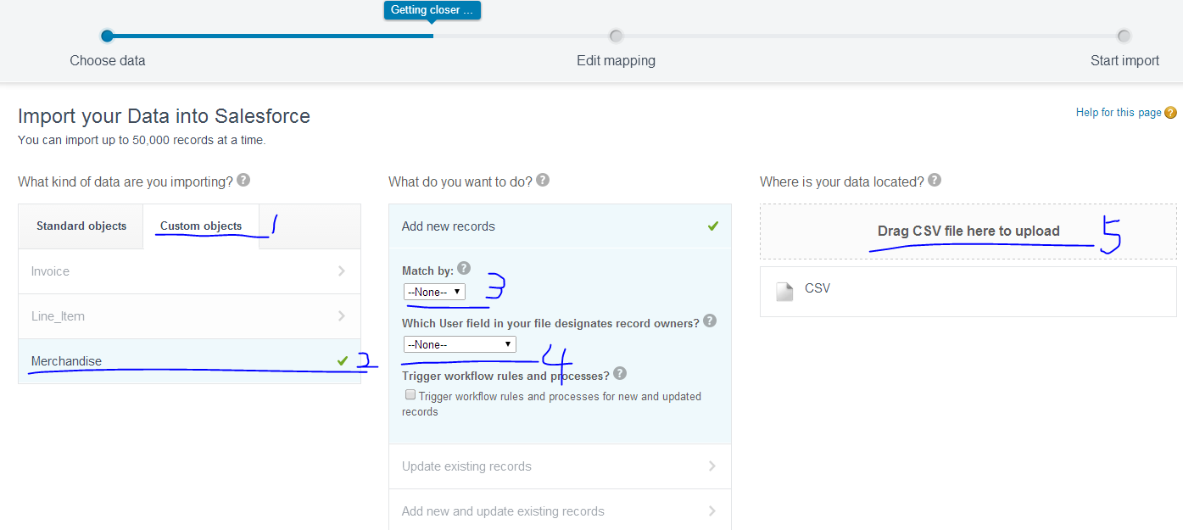Select the Invoice custom object

189,271
